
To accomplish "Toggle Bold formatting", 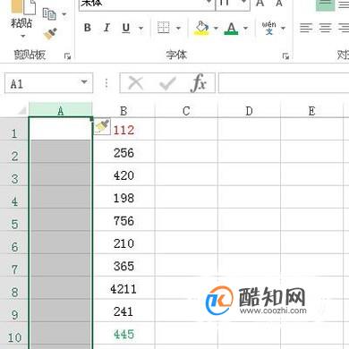I will (x=88, y=28).
